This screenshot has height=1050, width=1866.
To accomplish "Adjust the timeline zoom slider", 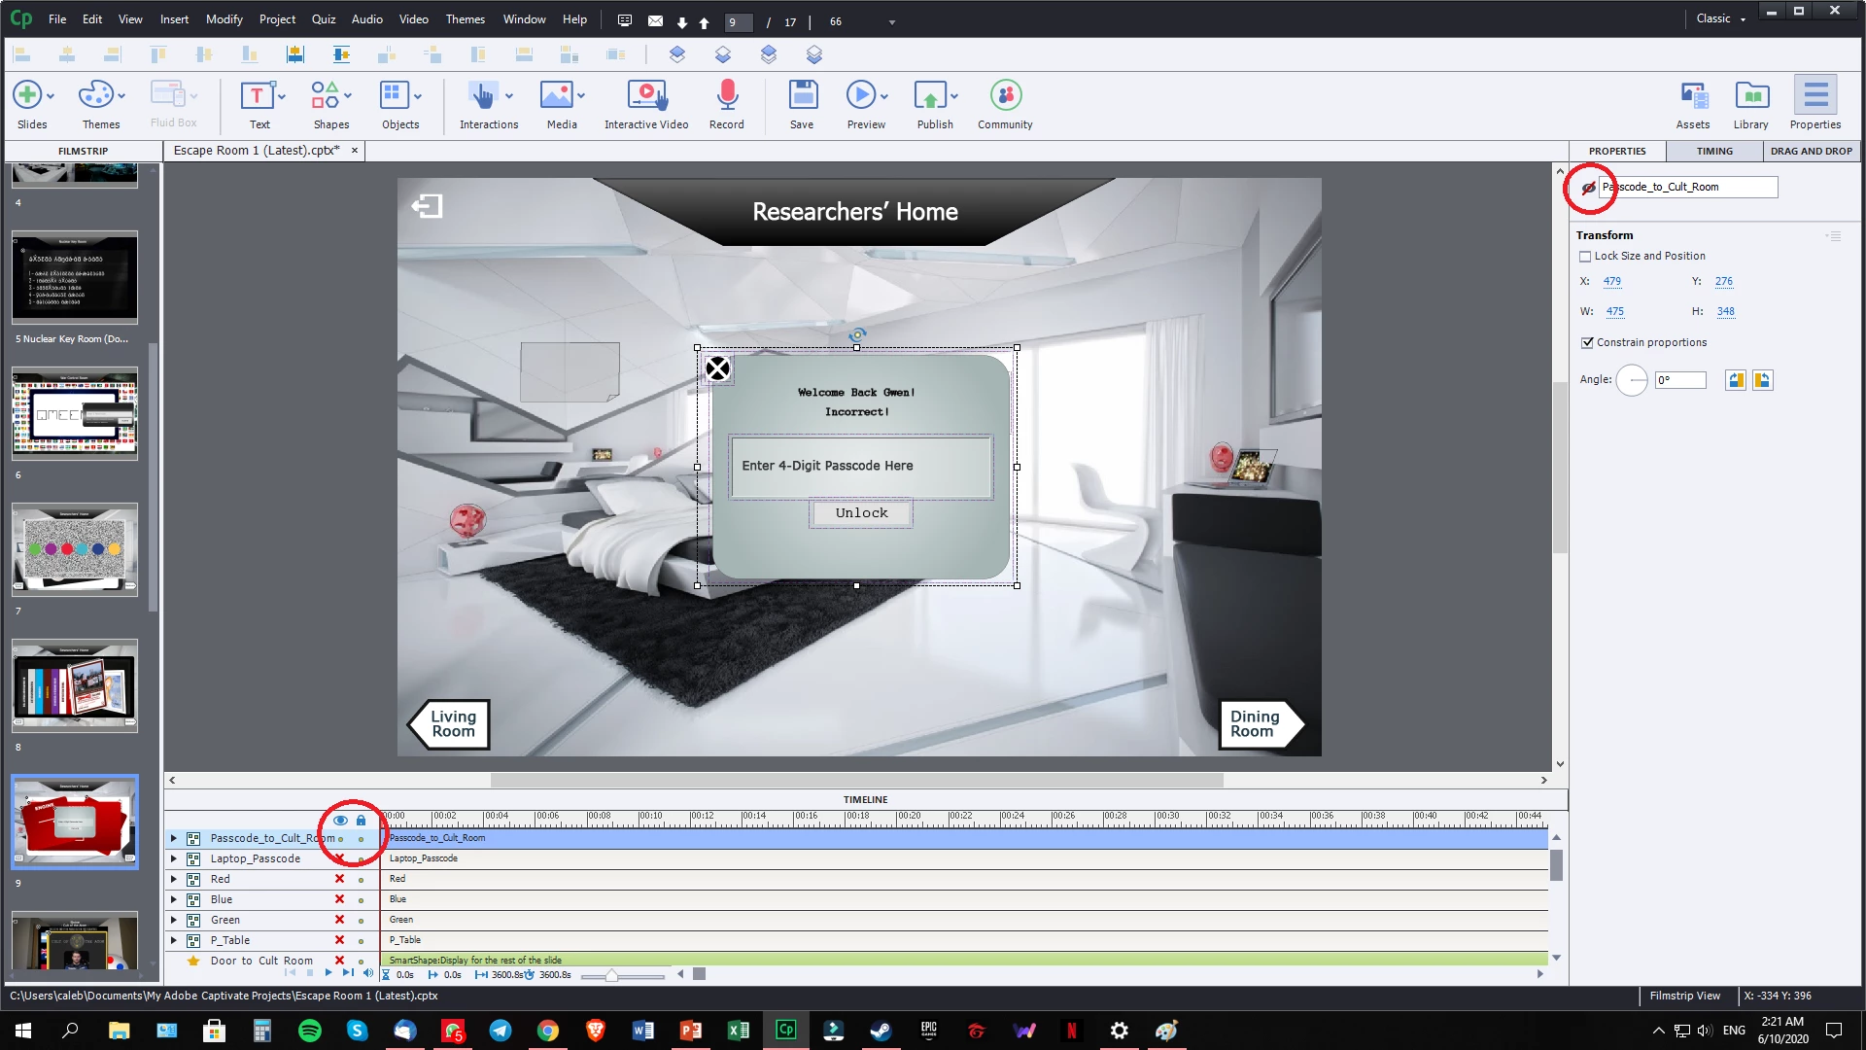I will point(611,975).
